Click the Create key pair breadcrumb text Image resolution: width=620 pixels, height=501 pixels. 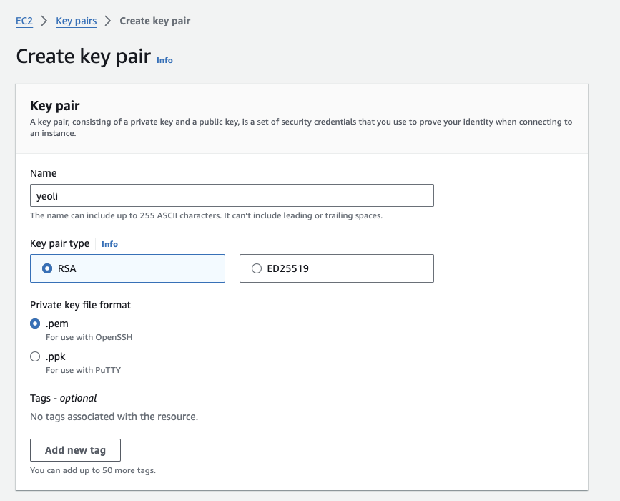pos(155,21)
